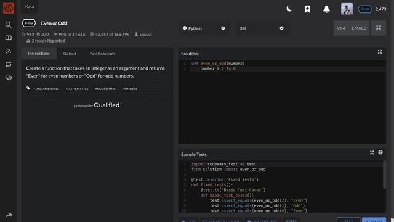This screenshot has height=222, width=394.
Task: Open the discussions chat icon in the sidebar
Action: point(8,77)
